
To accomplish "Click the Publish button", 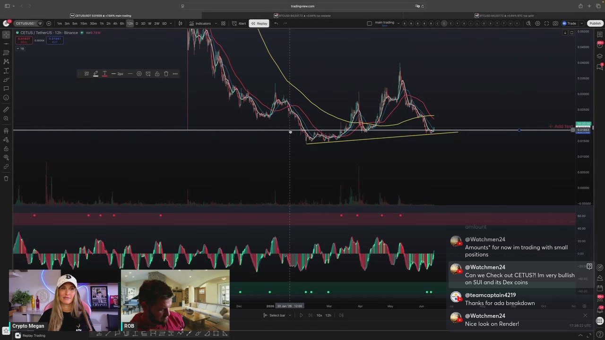I will (595, 23).
